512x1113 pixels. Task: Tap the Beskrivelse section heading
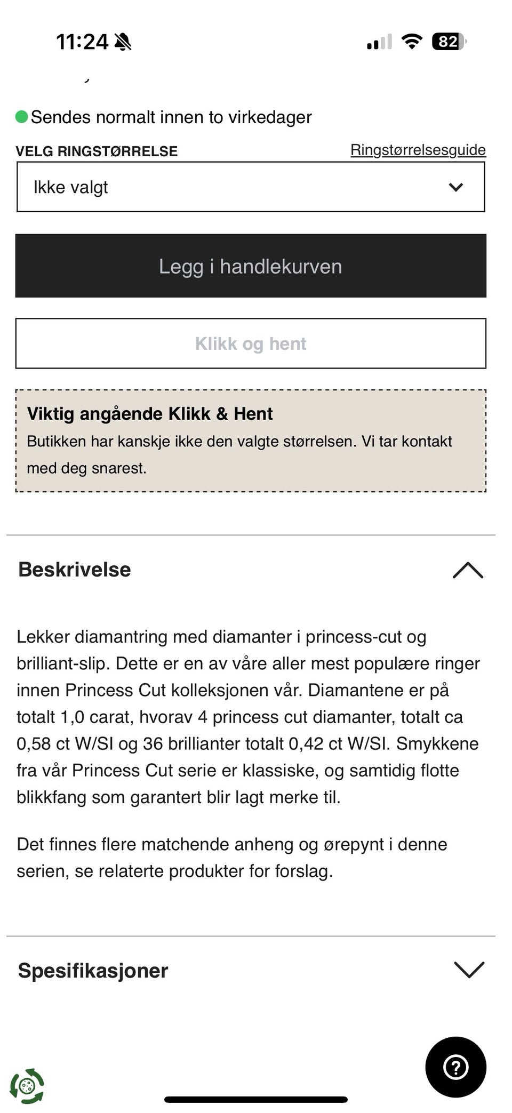point(75,570)
